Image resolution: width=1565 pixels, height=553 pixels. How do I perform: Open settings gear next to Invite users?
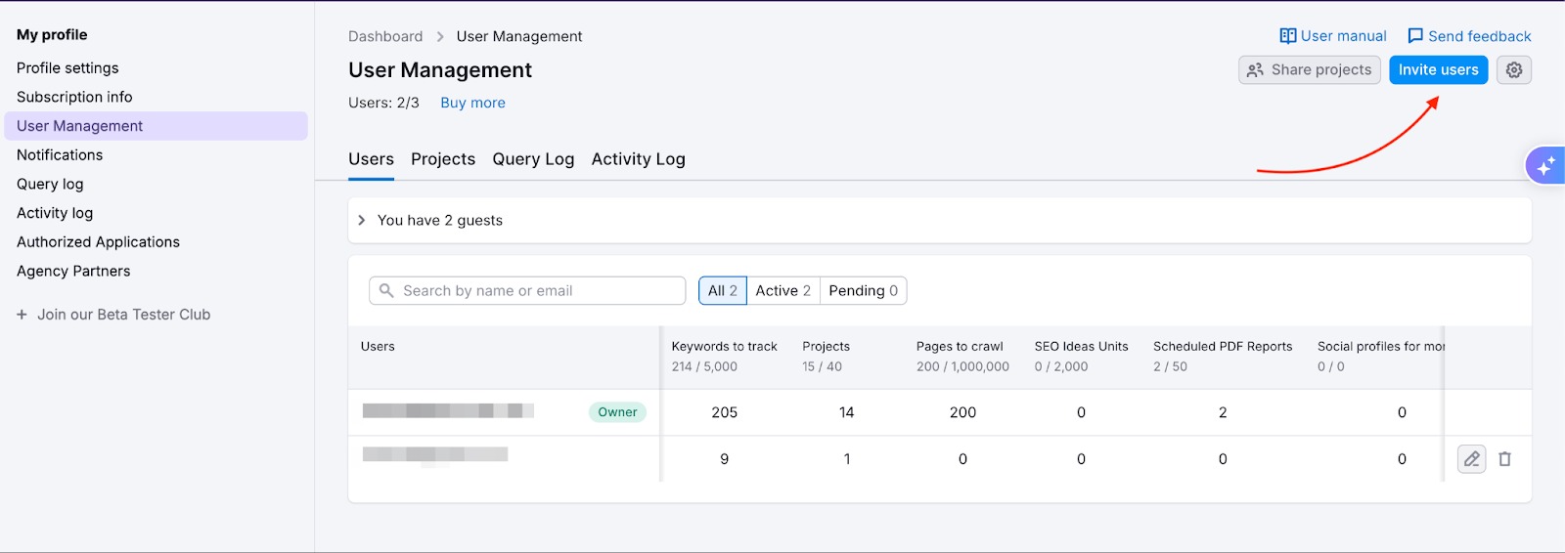1514,70
